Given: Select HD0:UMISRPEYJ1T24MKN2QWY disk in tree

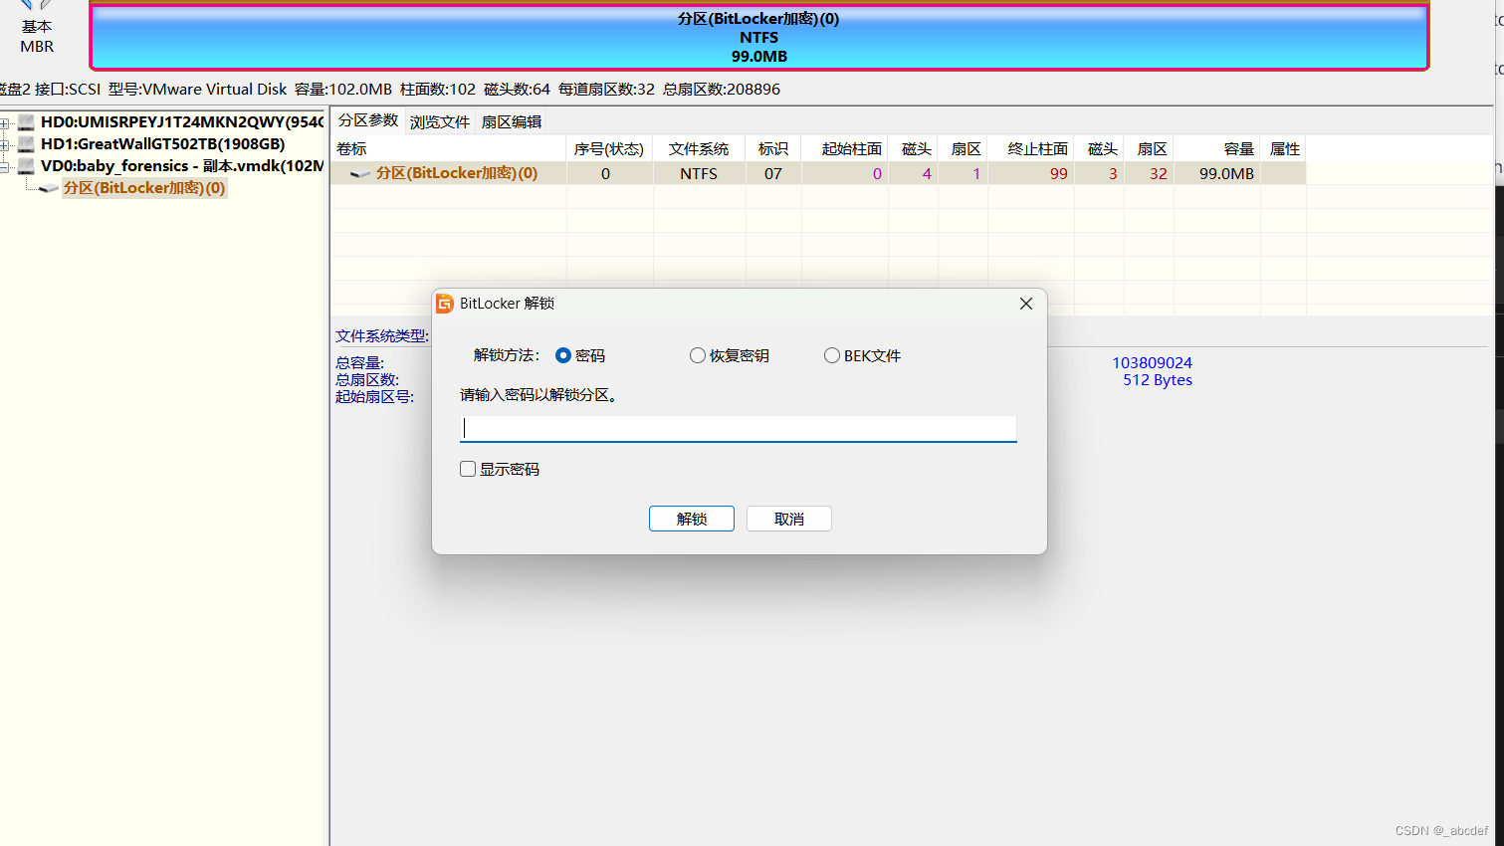Looking at the screenshot, I should point(182,121).
